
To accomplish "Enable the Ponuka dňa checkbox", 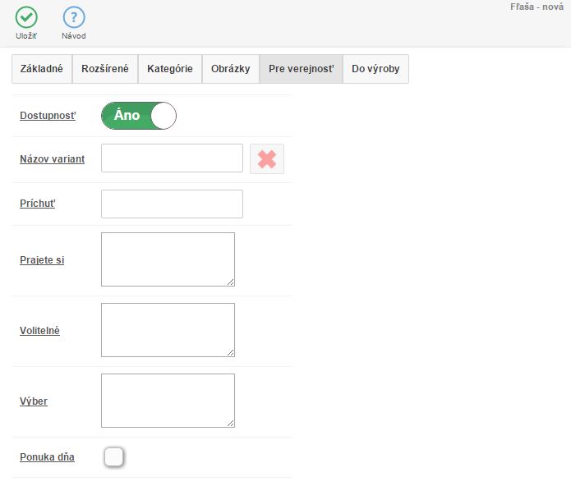I will point(114,456).
